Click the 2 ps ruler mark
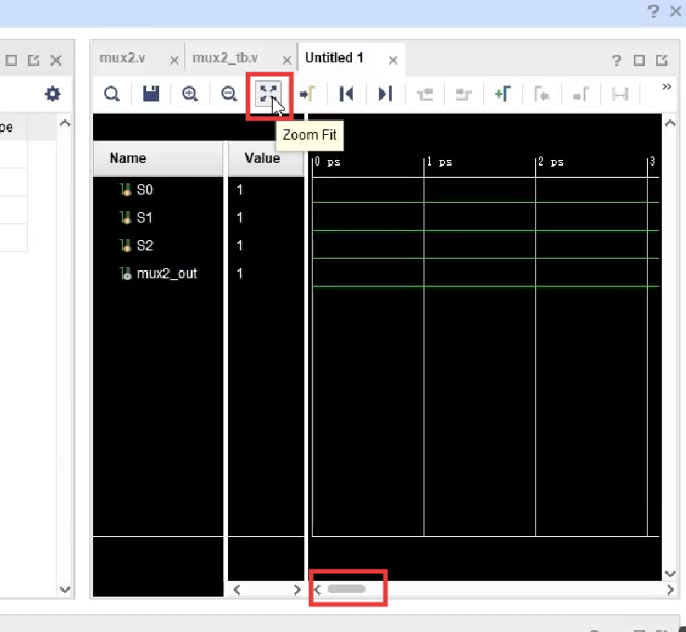The height and width of the screenshot is (632, 686). pos(551,162)
